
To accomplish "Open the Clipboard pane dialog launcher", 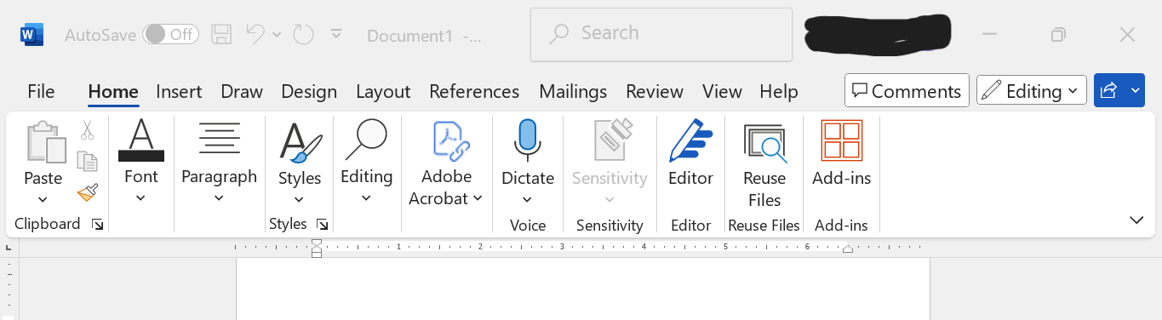I will coord(97,225).
